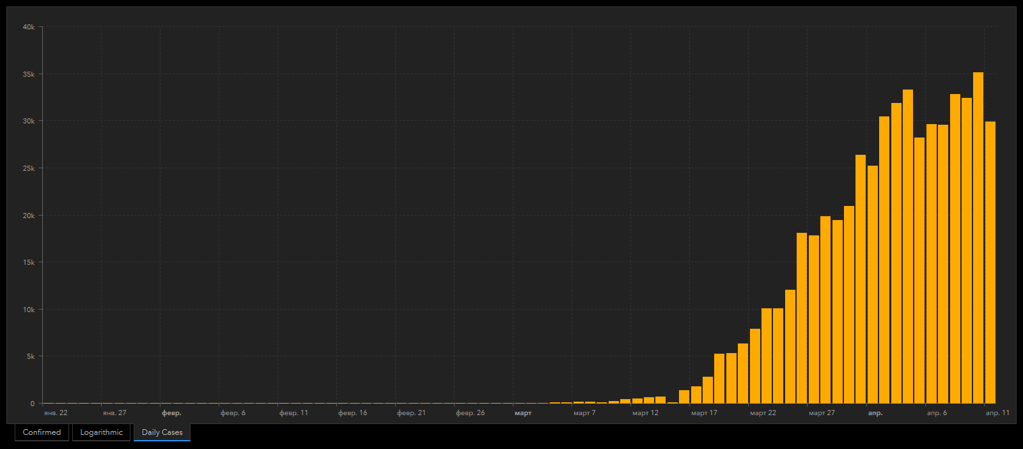
Task: Click the 0 y-axis label
Action: point(33,404)
